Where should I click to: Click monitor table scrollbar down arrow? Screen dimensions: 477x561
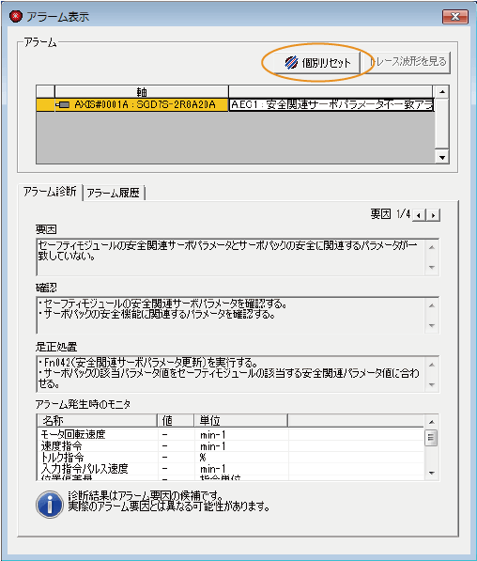432,474
